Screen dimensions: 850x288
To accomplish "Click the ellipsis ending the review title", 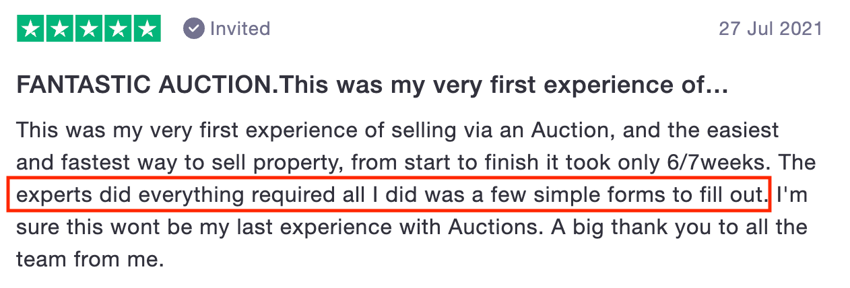I will 718,86.
